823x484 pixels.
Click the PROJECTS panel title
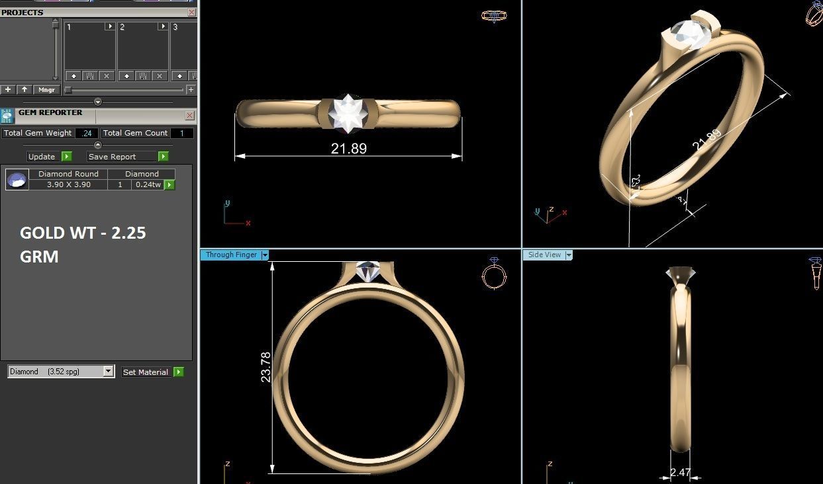click(23, 13)
